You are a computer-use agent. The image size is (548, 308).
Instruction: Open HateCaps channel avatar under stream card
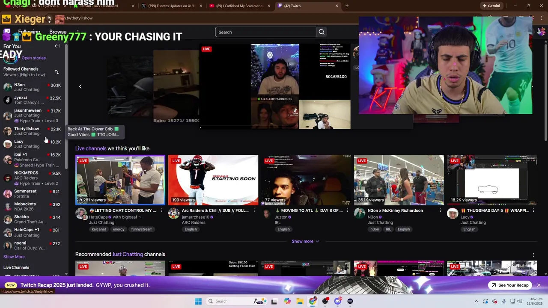[x=81, y=213]
